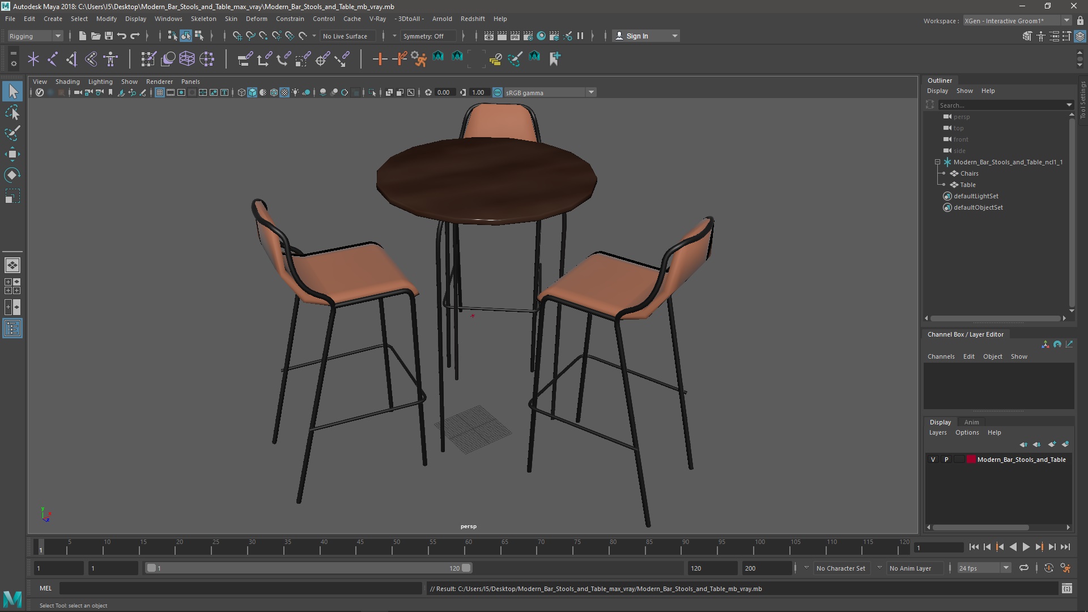Switch to four-view panel layout
The width and height of the screenshot is (1088, 612).
(x=12, y=286)
